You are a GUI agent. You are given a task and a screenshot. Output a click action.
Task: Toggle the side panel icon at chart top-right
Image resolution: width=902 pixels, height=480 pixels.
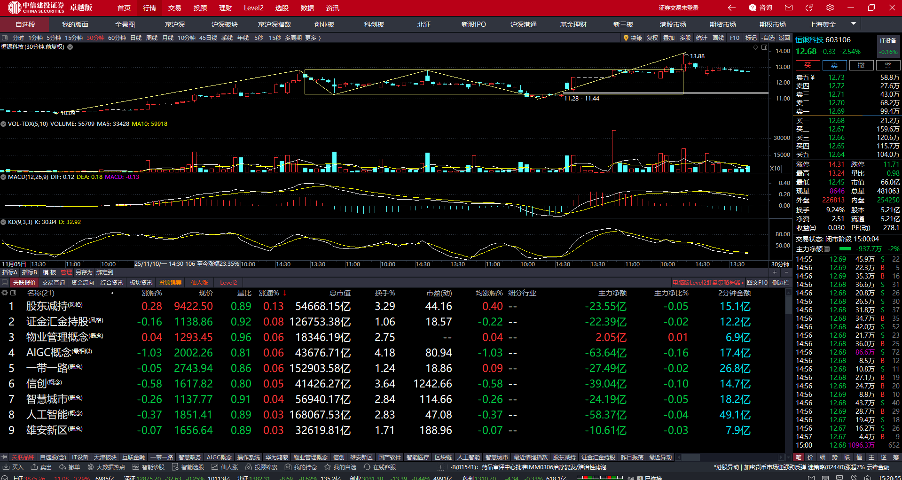(x=764, y=47)
